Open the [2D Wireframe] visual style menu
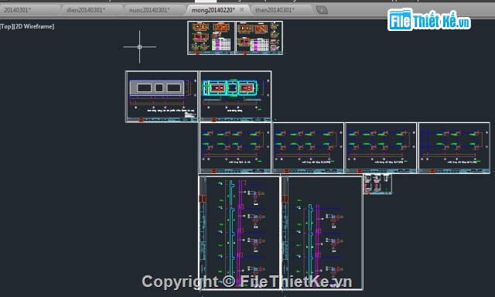The height and width of the screenshot is (297, 495). coord(34,26)
